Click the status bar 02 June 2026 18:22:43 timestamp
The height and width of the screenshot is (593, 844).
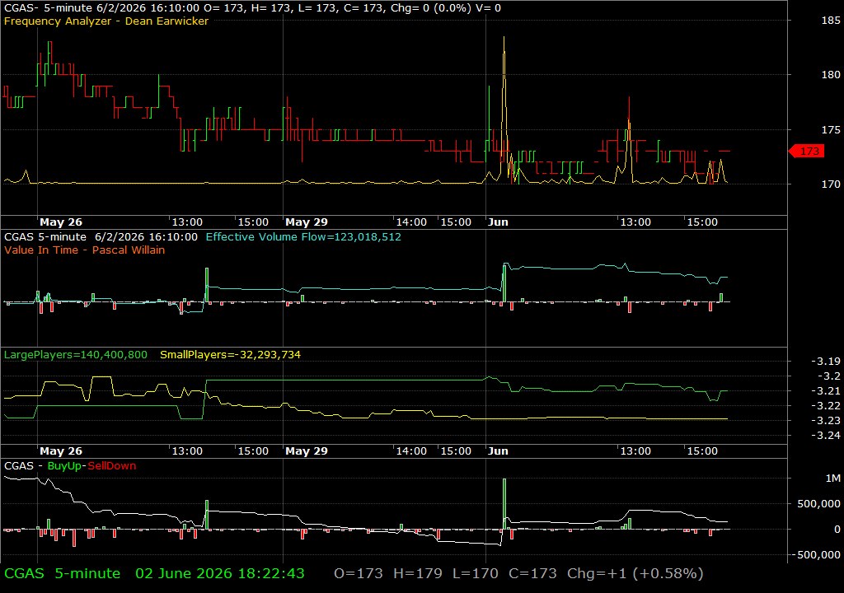click(219, 573)
